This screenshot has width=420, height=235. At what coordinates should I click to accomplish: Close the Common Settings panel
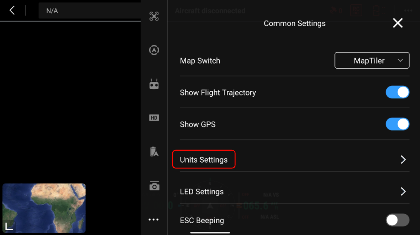coord(397,23)
